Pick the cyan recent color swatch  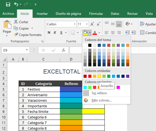tap(85, 87)
